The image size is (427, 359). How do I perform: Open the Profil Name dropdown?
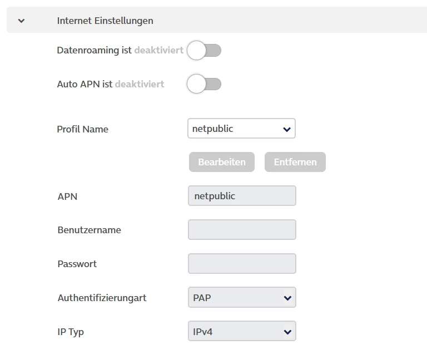point(241,129)
